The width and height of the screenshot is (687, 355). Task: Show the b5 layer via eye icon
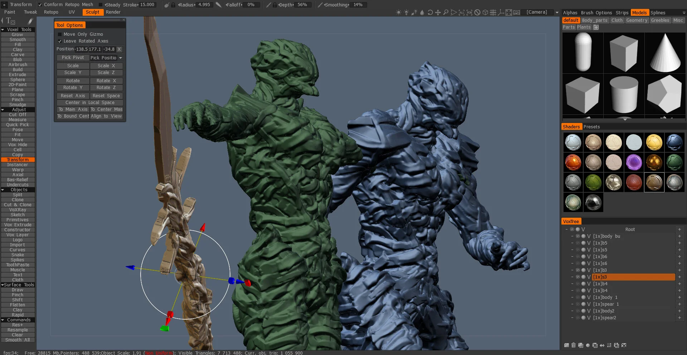(578, 243)
